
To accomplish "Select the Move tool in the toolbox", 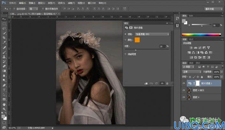I will click(4, 19).
